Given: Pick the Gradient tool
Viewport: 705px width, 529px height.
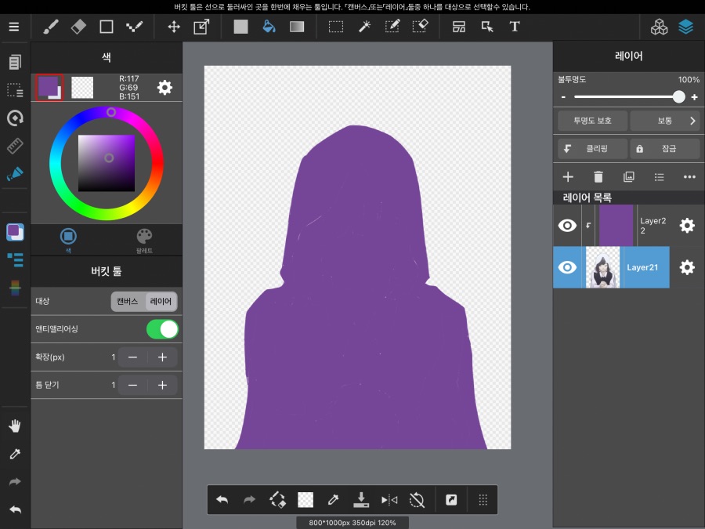Looking at the screenshot, I should click(297, 27).
